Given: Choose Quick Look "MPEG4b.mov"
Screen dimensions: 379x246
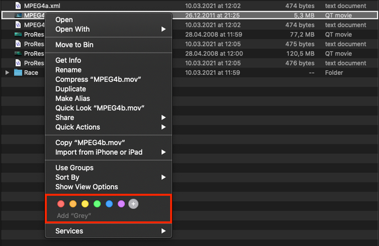Looking at the screenshot, I should pyautogui.click(x=109, y=108).
